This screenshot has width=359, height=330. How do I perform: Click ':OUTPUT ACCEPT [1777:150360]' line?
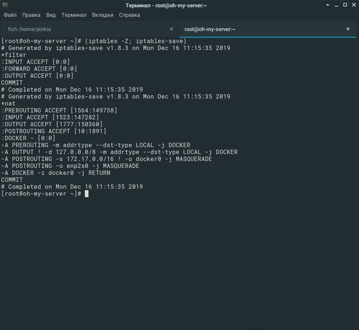click(x=52, y=124)
